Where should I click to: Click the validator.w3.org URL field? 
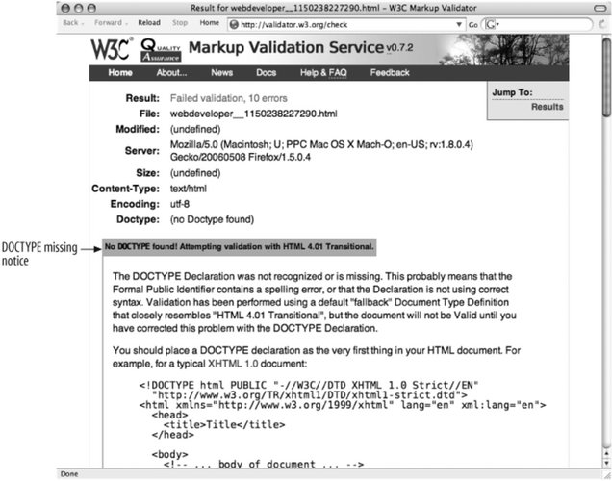pos(346,25)
